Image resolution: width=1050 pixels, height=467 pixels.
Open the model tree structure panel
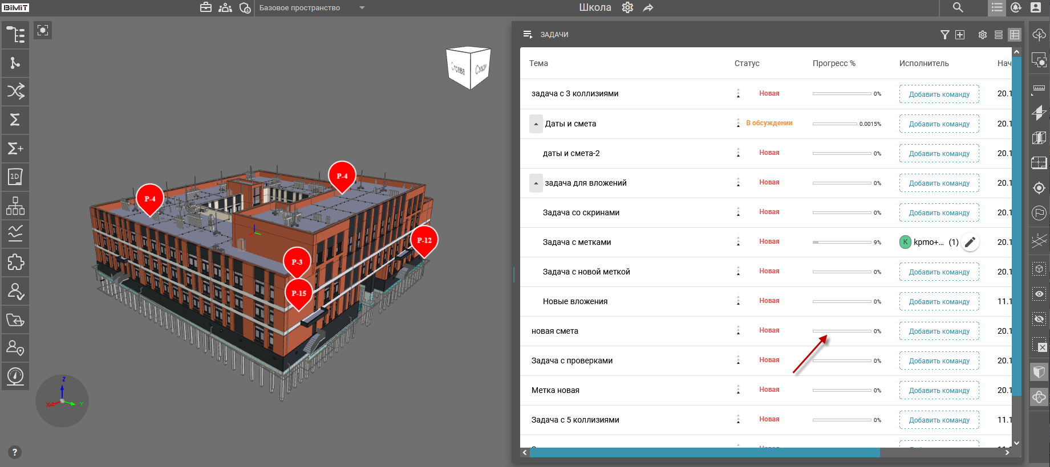click(15, 35)
